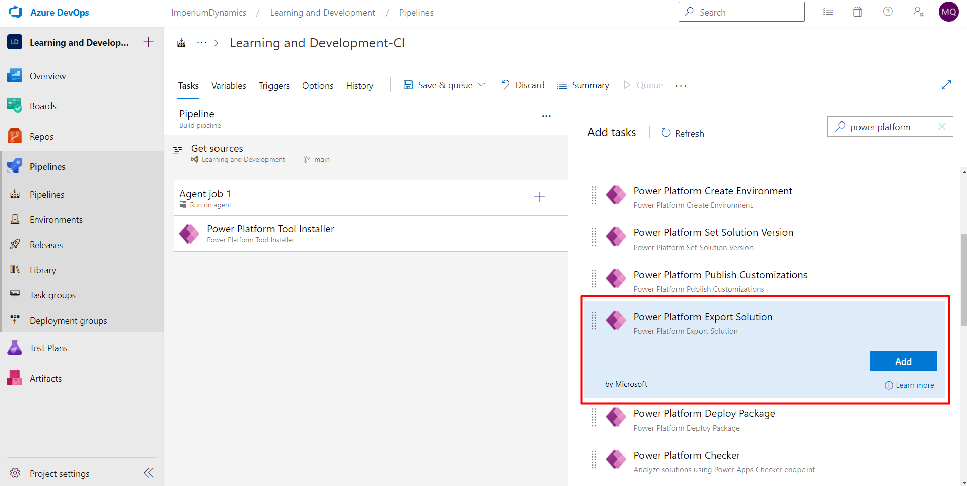Open Repos from the sidebar

click(41, 136)
